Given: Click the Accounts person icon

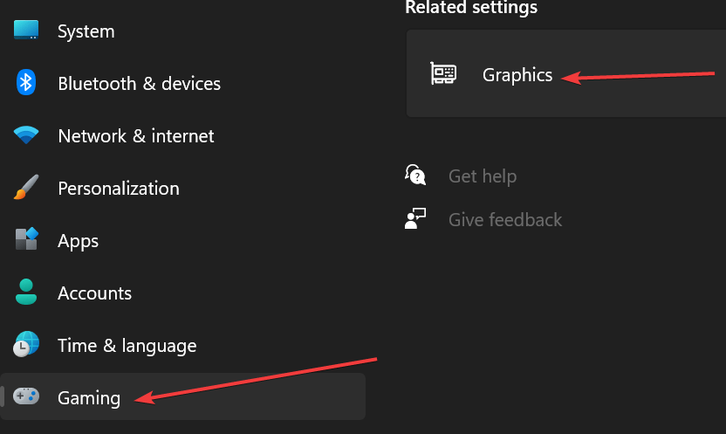Looking at the screenshot, I should click(x=26, y=292).
